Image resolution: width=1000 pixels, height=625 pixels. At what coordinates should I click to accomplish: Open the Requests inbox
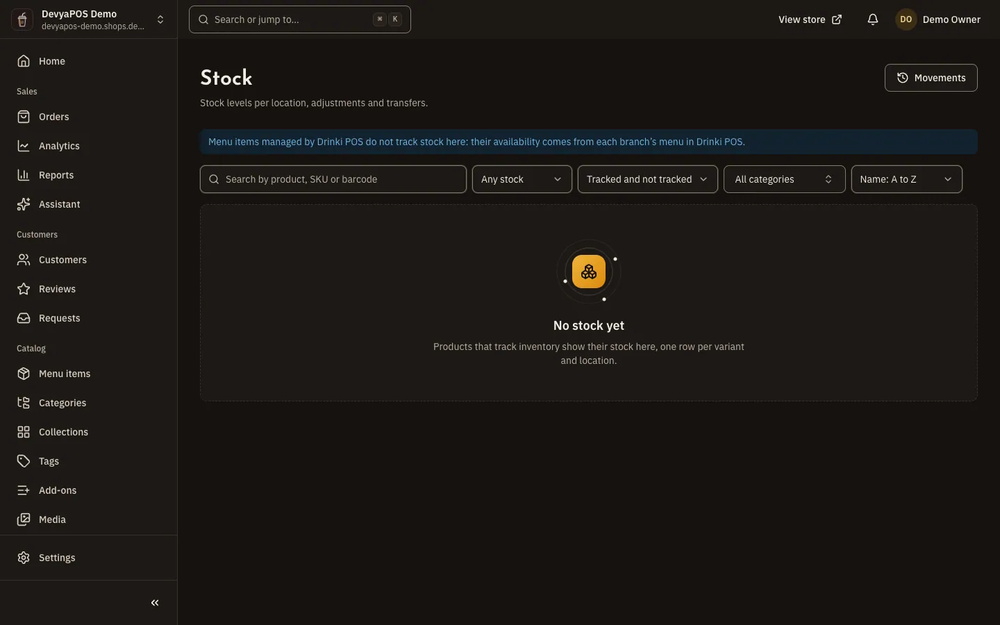coord(88,318)
